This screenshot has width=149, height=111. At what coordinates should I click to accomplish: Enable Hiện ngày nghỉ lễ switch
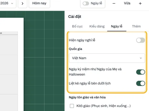point(141,40)
